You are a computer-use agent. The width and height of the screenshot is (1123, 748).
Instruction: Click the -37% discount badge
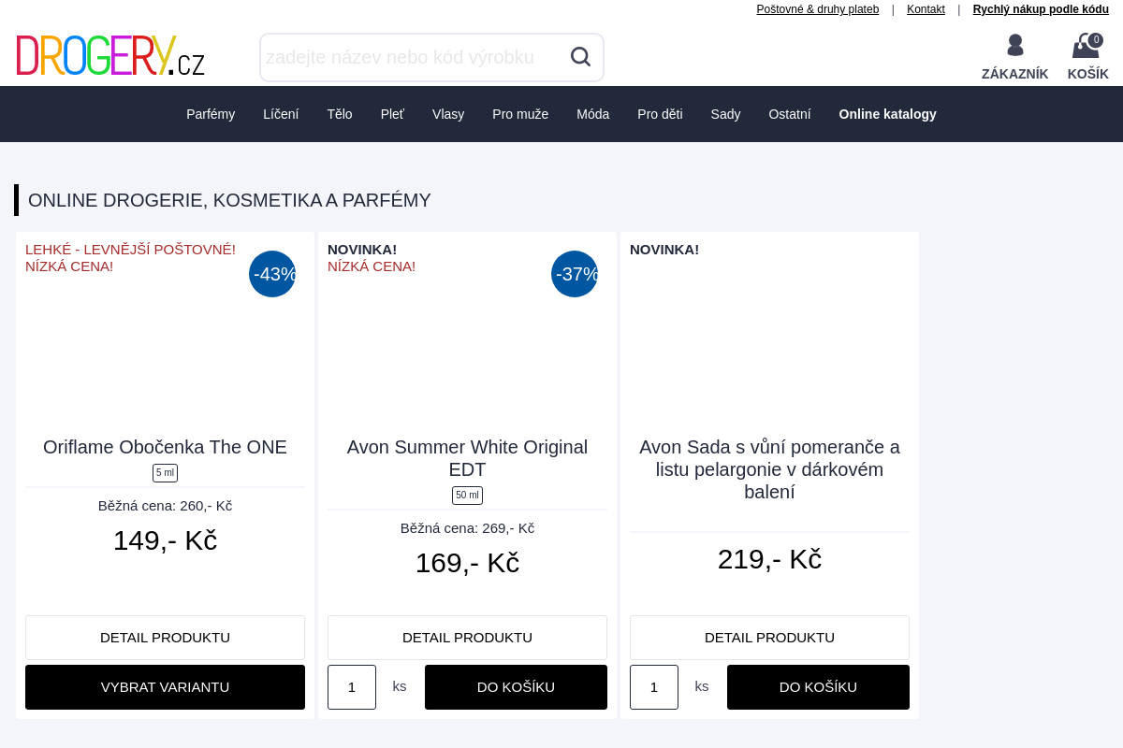pos(575,274)
